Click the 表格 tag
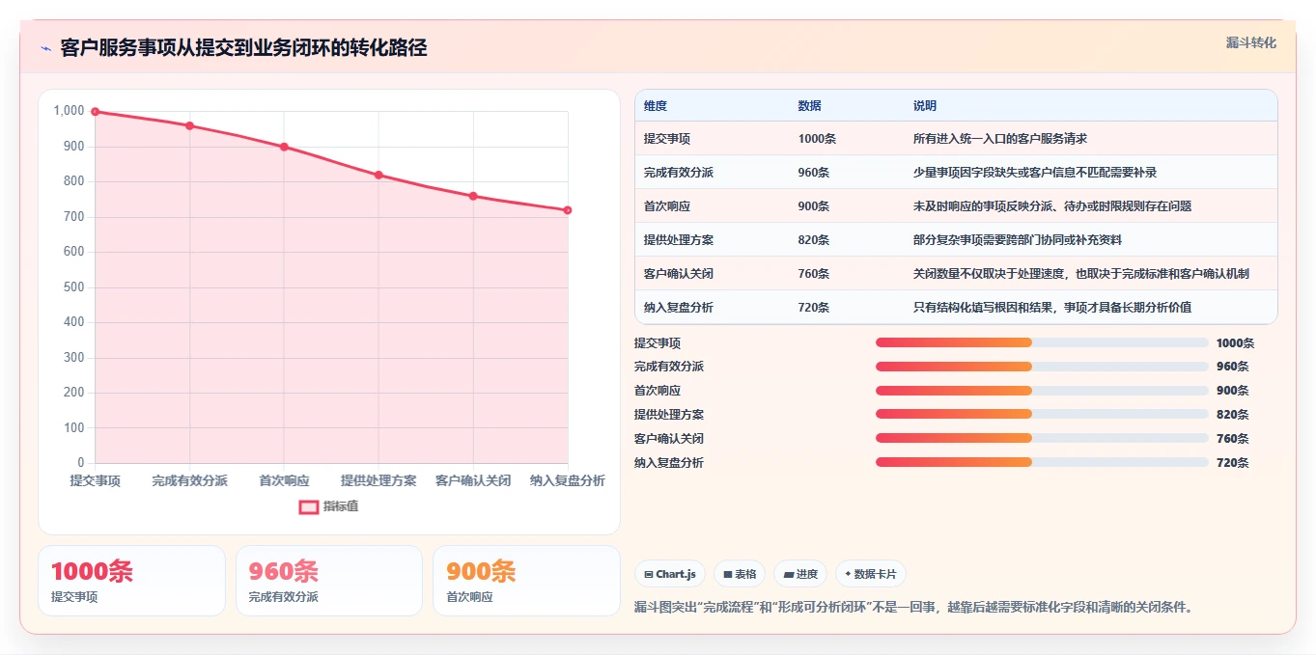The height and width of the screenshot is (655, 1316). click(740, 574)
